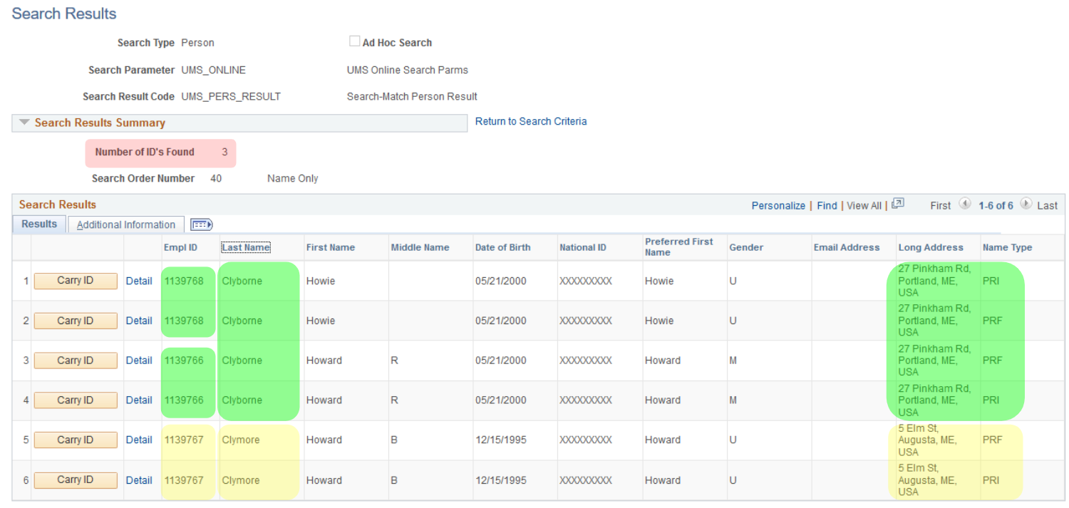Click the View All link

864,205
